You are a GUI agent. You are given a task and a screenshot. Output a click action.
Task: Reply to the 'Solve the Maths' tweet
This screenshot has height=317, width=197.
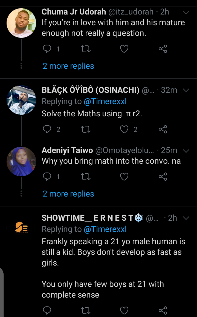click(x=47, y=129)
